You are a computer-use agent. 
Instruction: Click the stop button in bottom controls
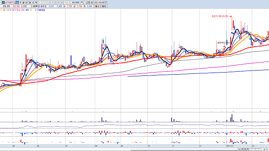click(x=245, y=149)
